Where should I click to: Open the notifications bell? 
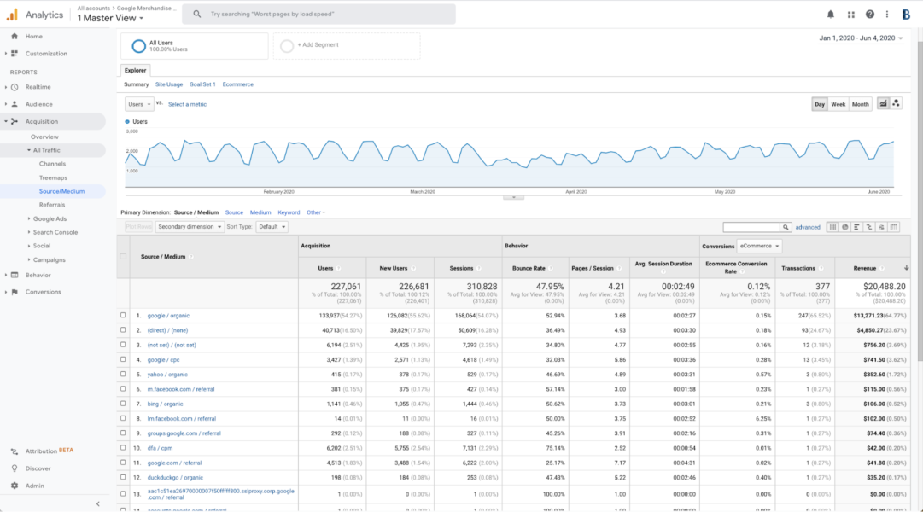click(831, 15)
